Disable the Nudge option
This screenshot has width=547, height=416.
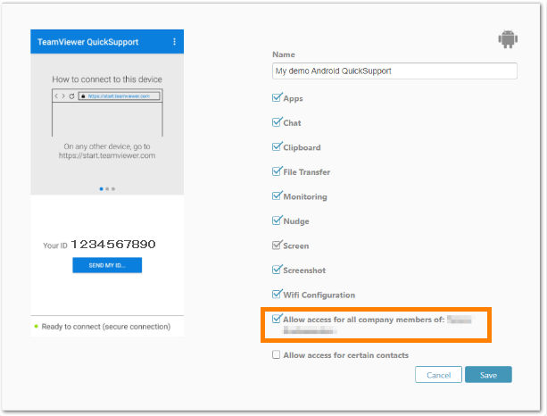point(277,220)
